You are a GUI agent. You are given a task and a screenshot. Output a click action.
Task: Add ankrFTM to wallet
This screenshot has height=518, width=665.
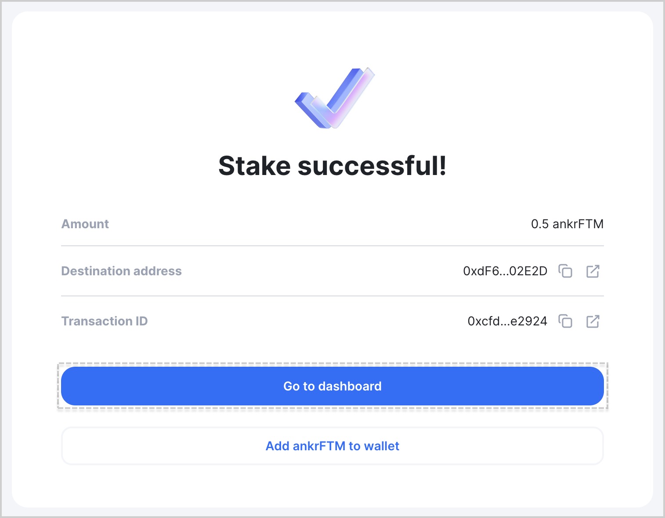(332, 446)
